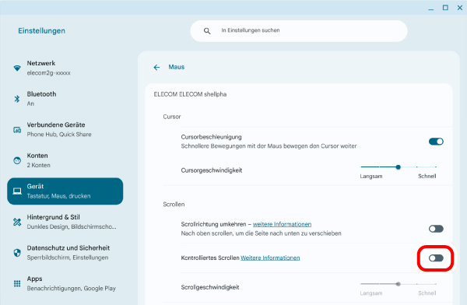Click the Konten face icon
Screen dimensions: 467x305
tap(17, 160)
